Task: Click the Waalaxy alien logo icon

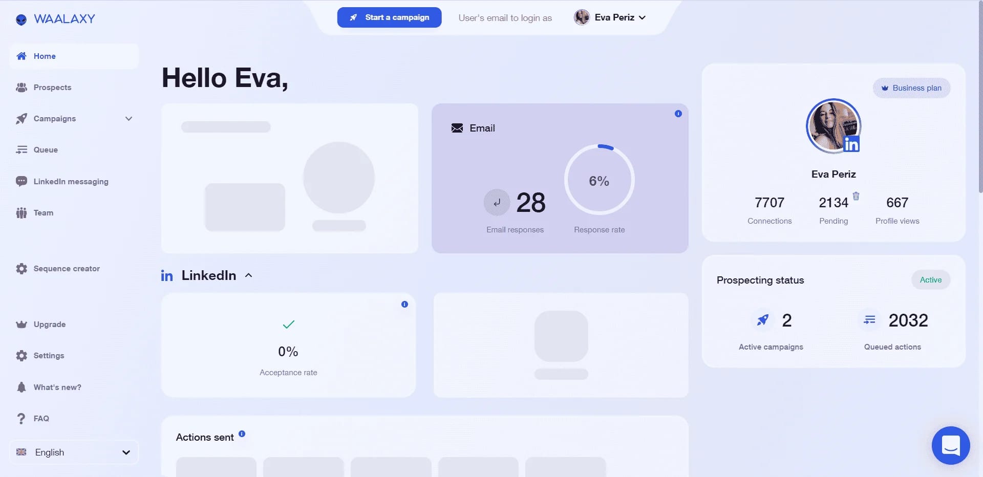Action: pos(21,19)
